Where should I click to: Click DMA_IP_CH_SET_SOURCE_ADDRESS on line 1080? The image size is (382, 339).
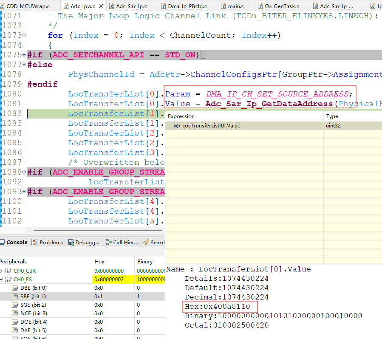coord(277,94)
